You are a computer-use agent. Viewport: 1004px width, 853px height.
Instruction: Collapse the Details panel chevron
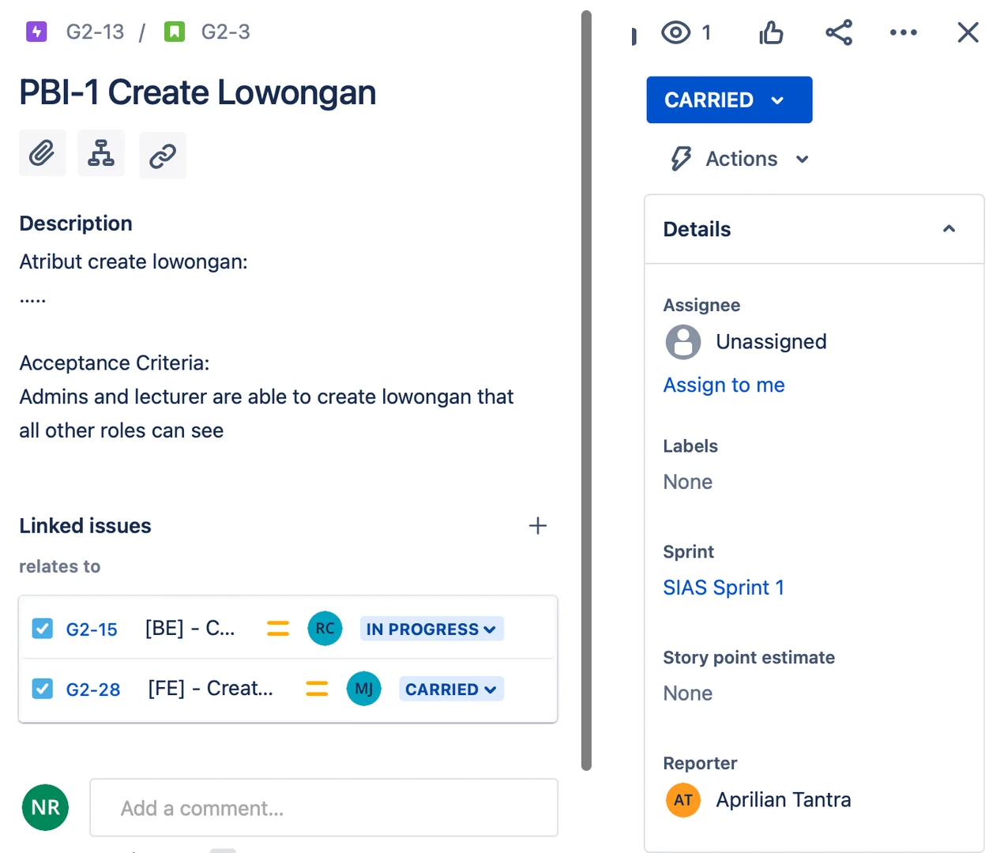coord(949,229)
